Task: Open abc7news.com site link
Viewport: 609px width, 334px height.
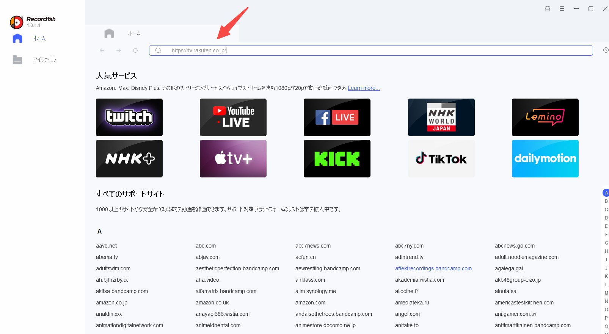Action: click(x=313, y=246)
